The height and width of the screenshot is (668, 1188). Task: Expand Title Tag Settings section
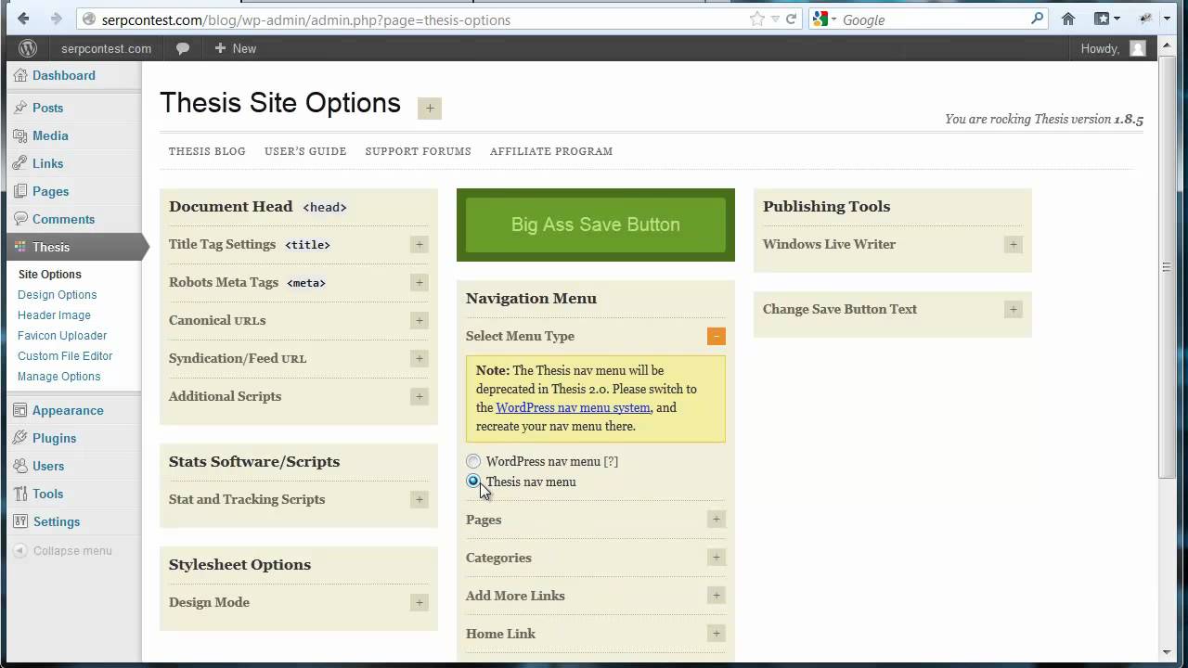[420, 245]
